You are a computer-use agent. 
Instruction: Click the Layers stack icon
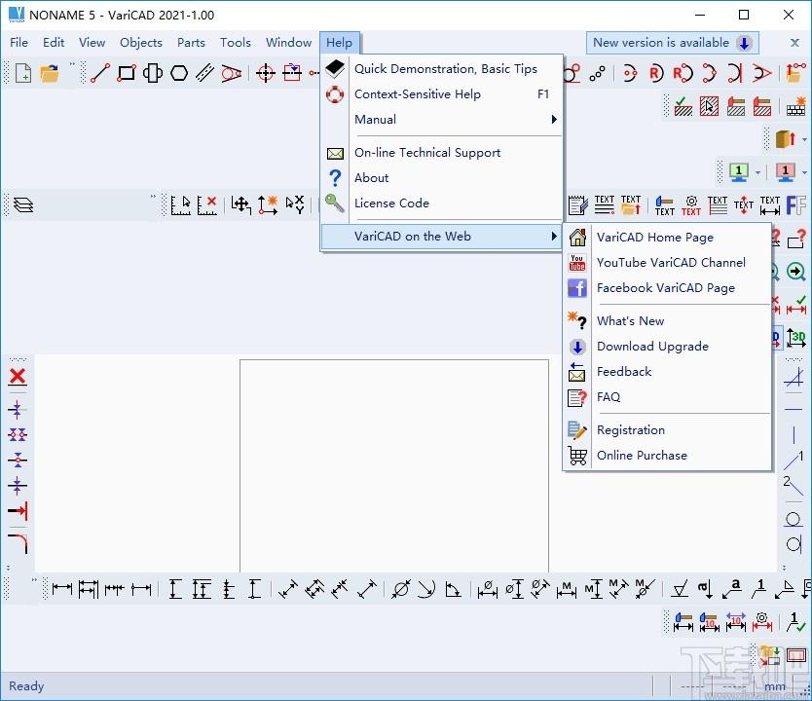click(23, 205)
